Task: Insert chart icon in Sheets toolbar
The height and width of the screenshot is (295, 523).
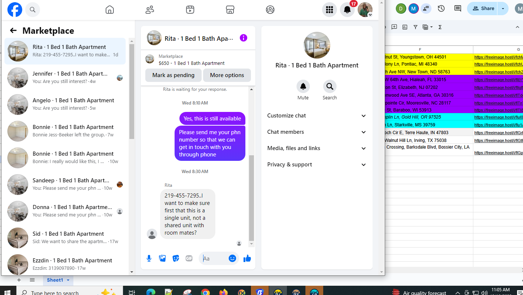Action: point(405,27)
